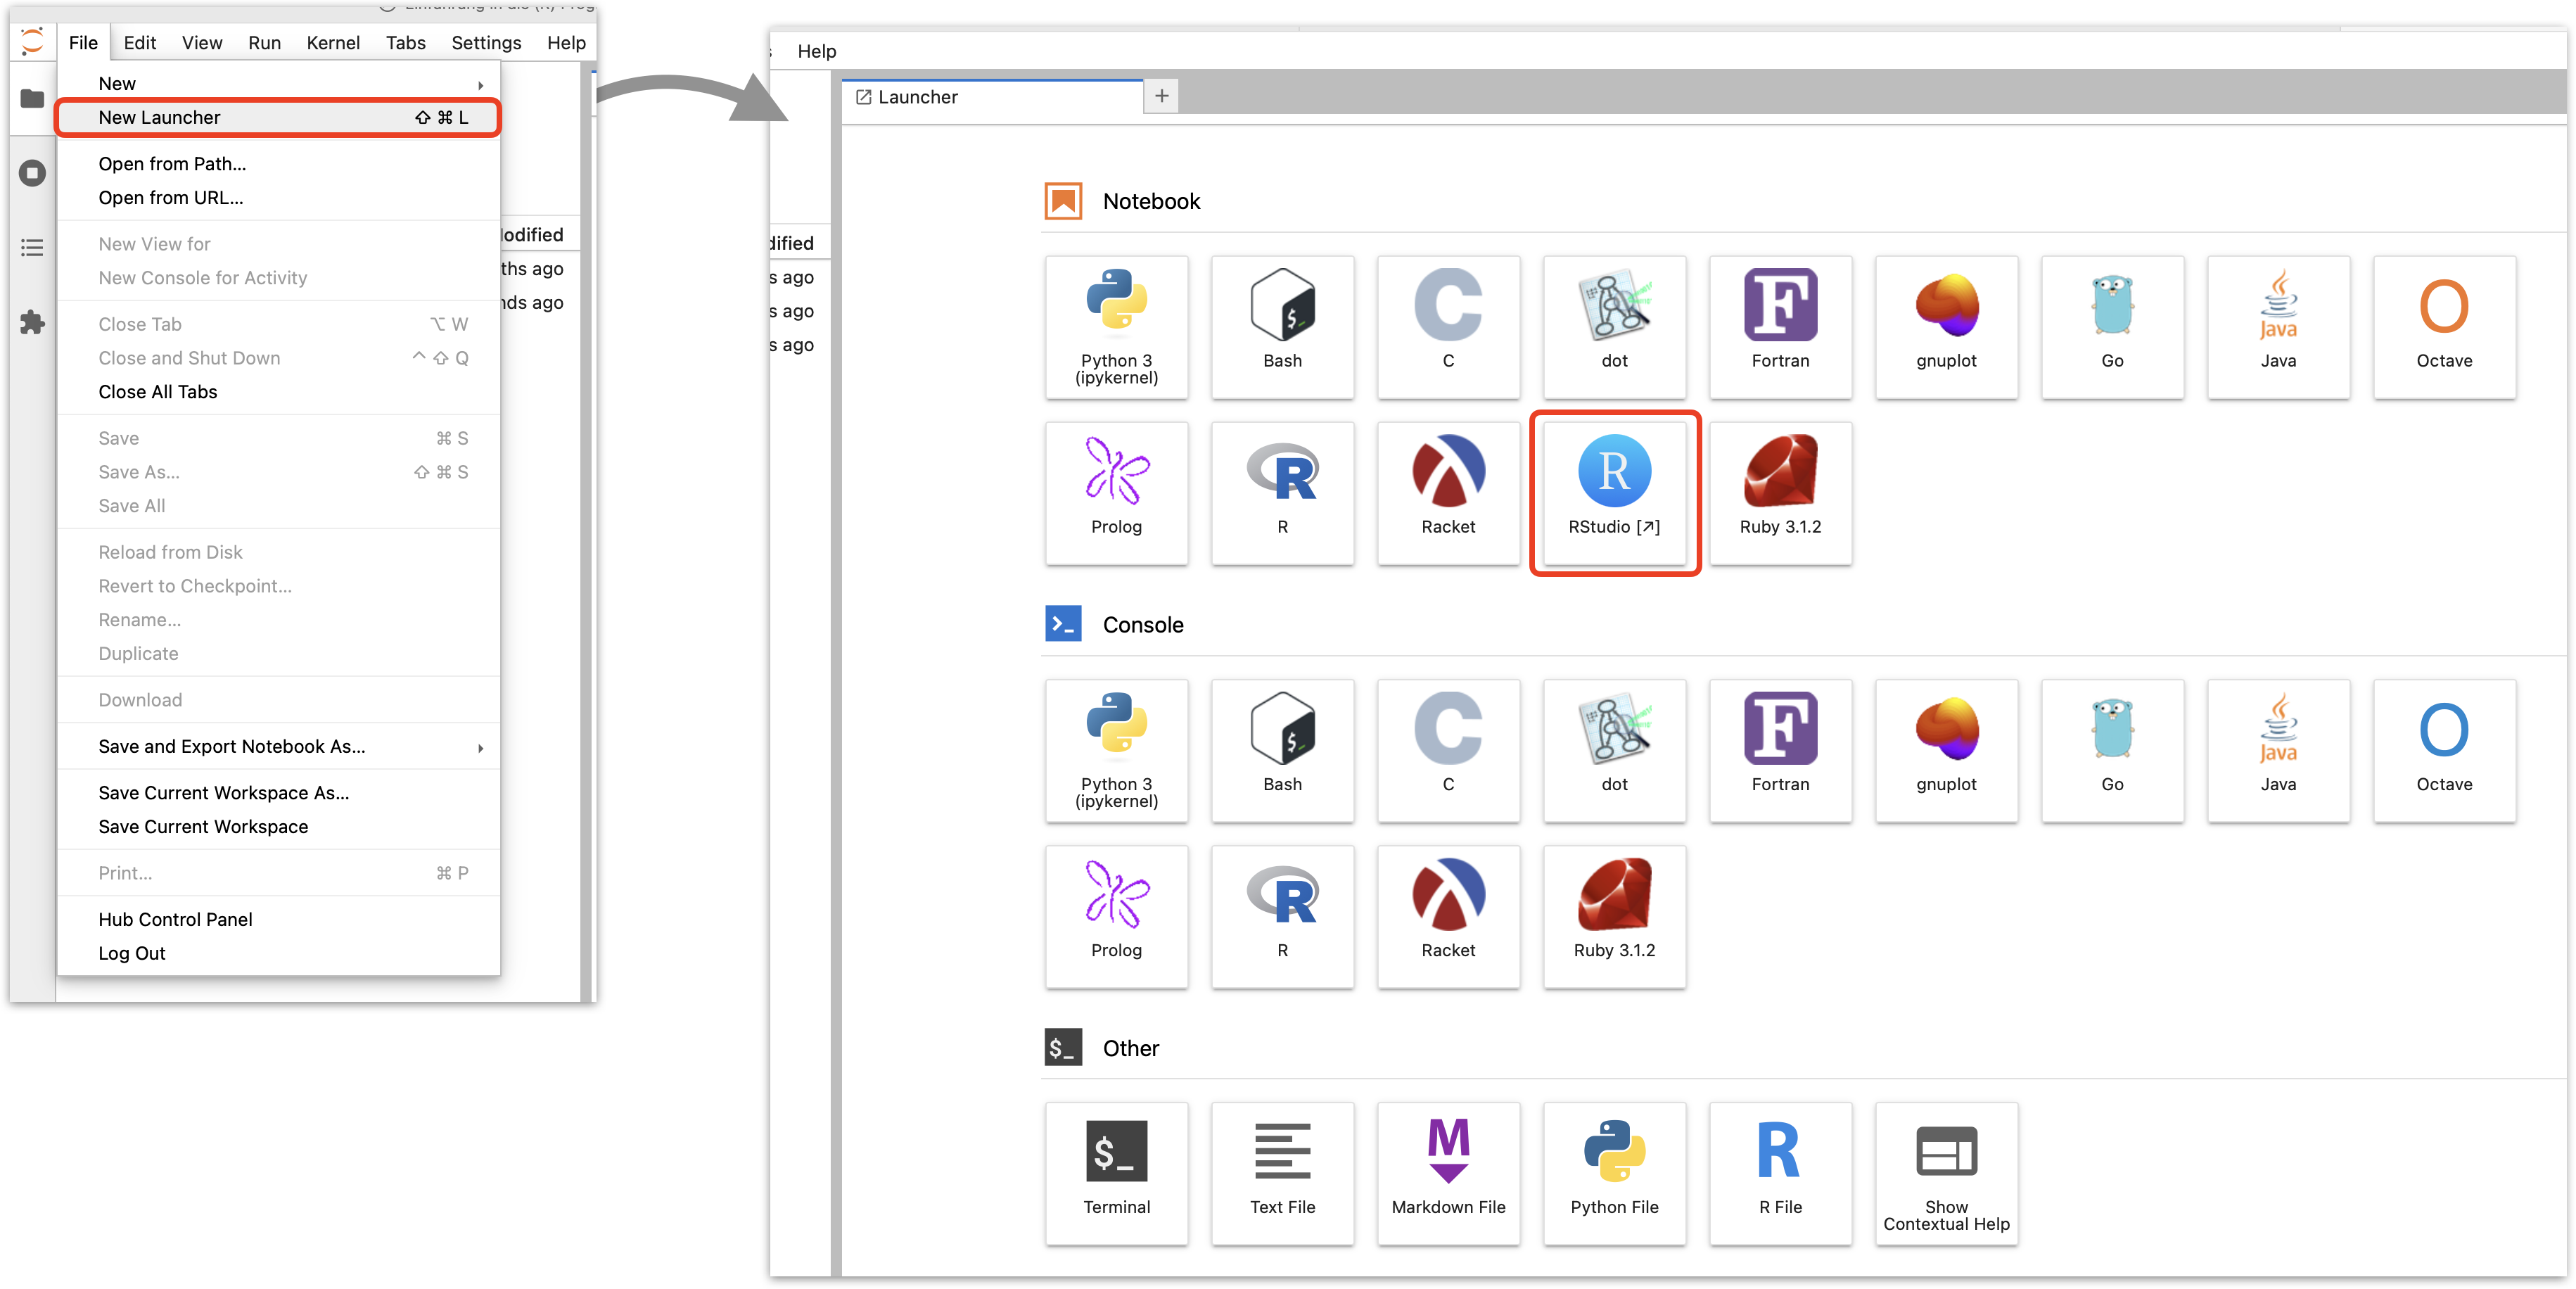Screen dimensions: 2576x1289
Task: Open the Terminal launcher tile
Action: pos(1116,1172)
